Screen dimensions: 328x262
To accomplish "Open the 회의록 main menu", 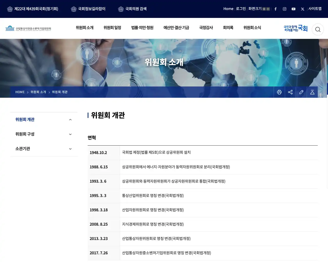I will [x=228, y=28].
